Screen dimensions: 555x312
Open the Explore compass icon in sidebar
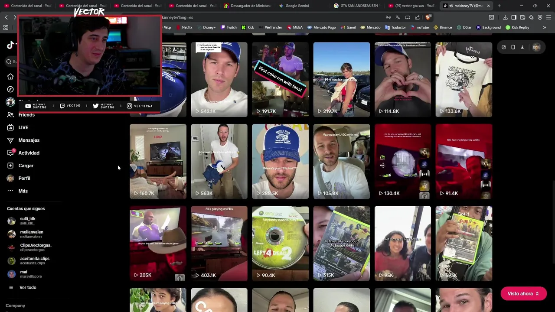tap(10, 89)
